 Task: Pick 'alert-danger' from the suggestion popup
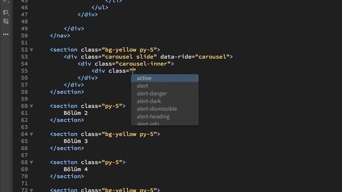point(165,93)
